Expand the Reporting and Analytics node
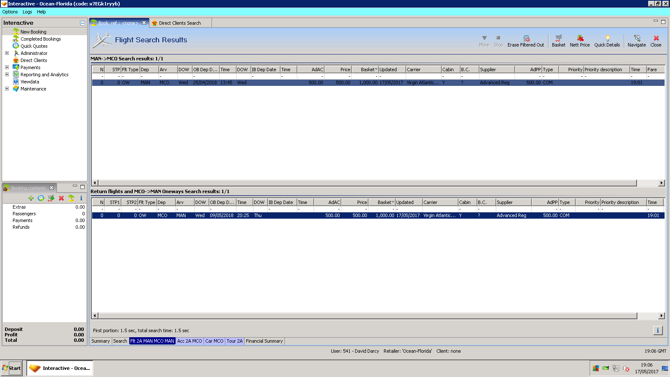 coord(7,75)
